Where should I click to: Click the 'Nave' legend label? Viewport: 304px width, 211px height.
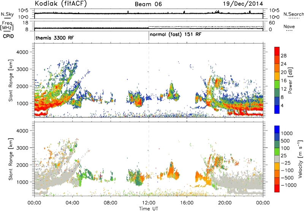click(289, 27)
